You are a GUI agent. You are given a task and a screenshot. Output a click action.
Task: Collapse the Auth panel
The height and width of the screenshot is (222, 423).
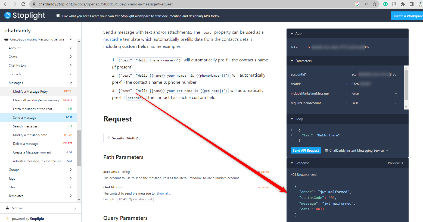[x=347, y=33]
